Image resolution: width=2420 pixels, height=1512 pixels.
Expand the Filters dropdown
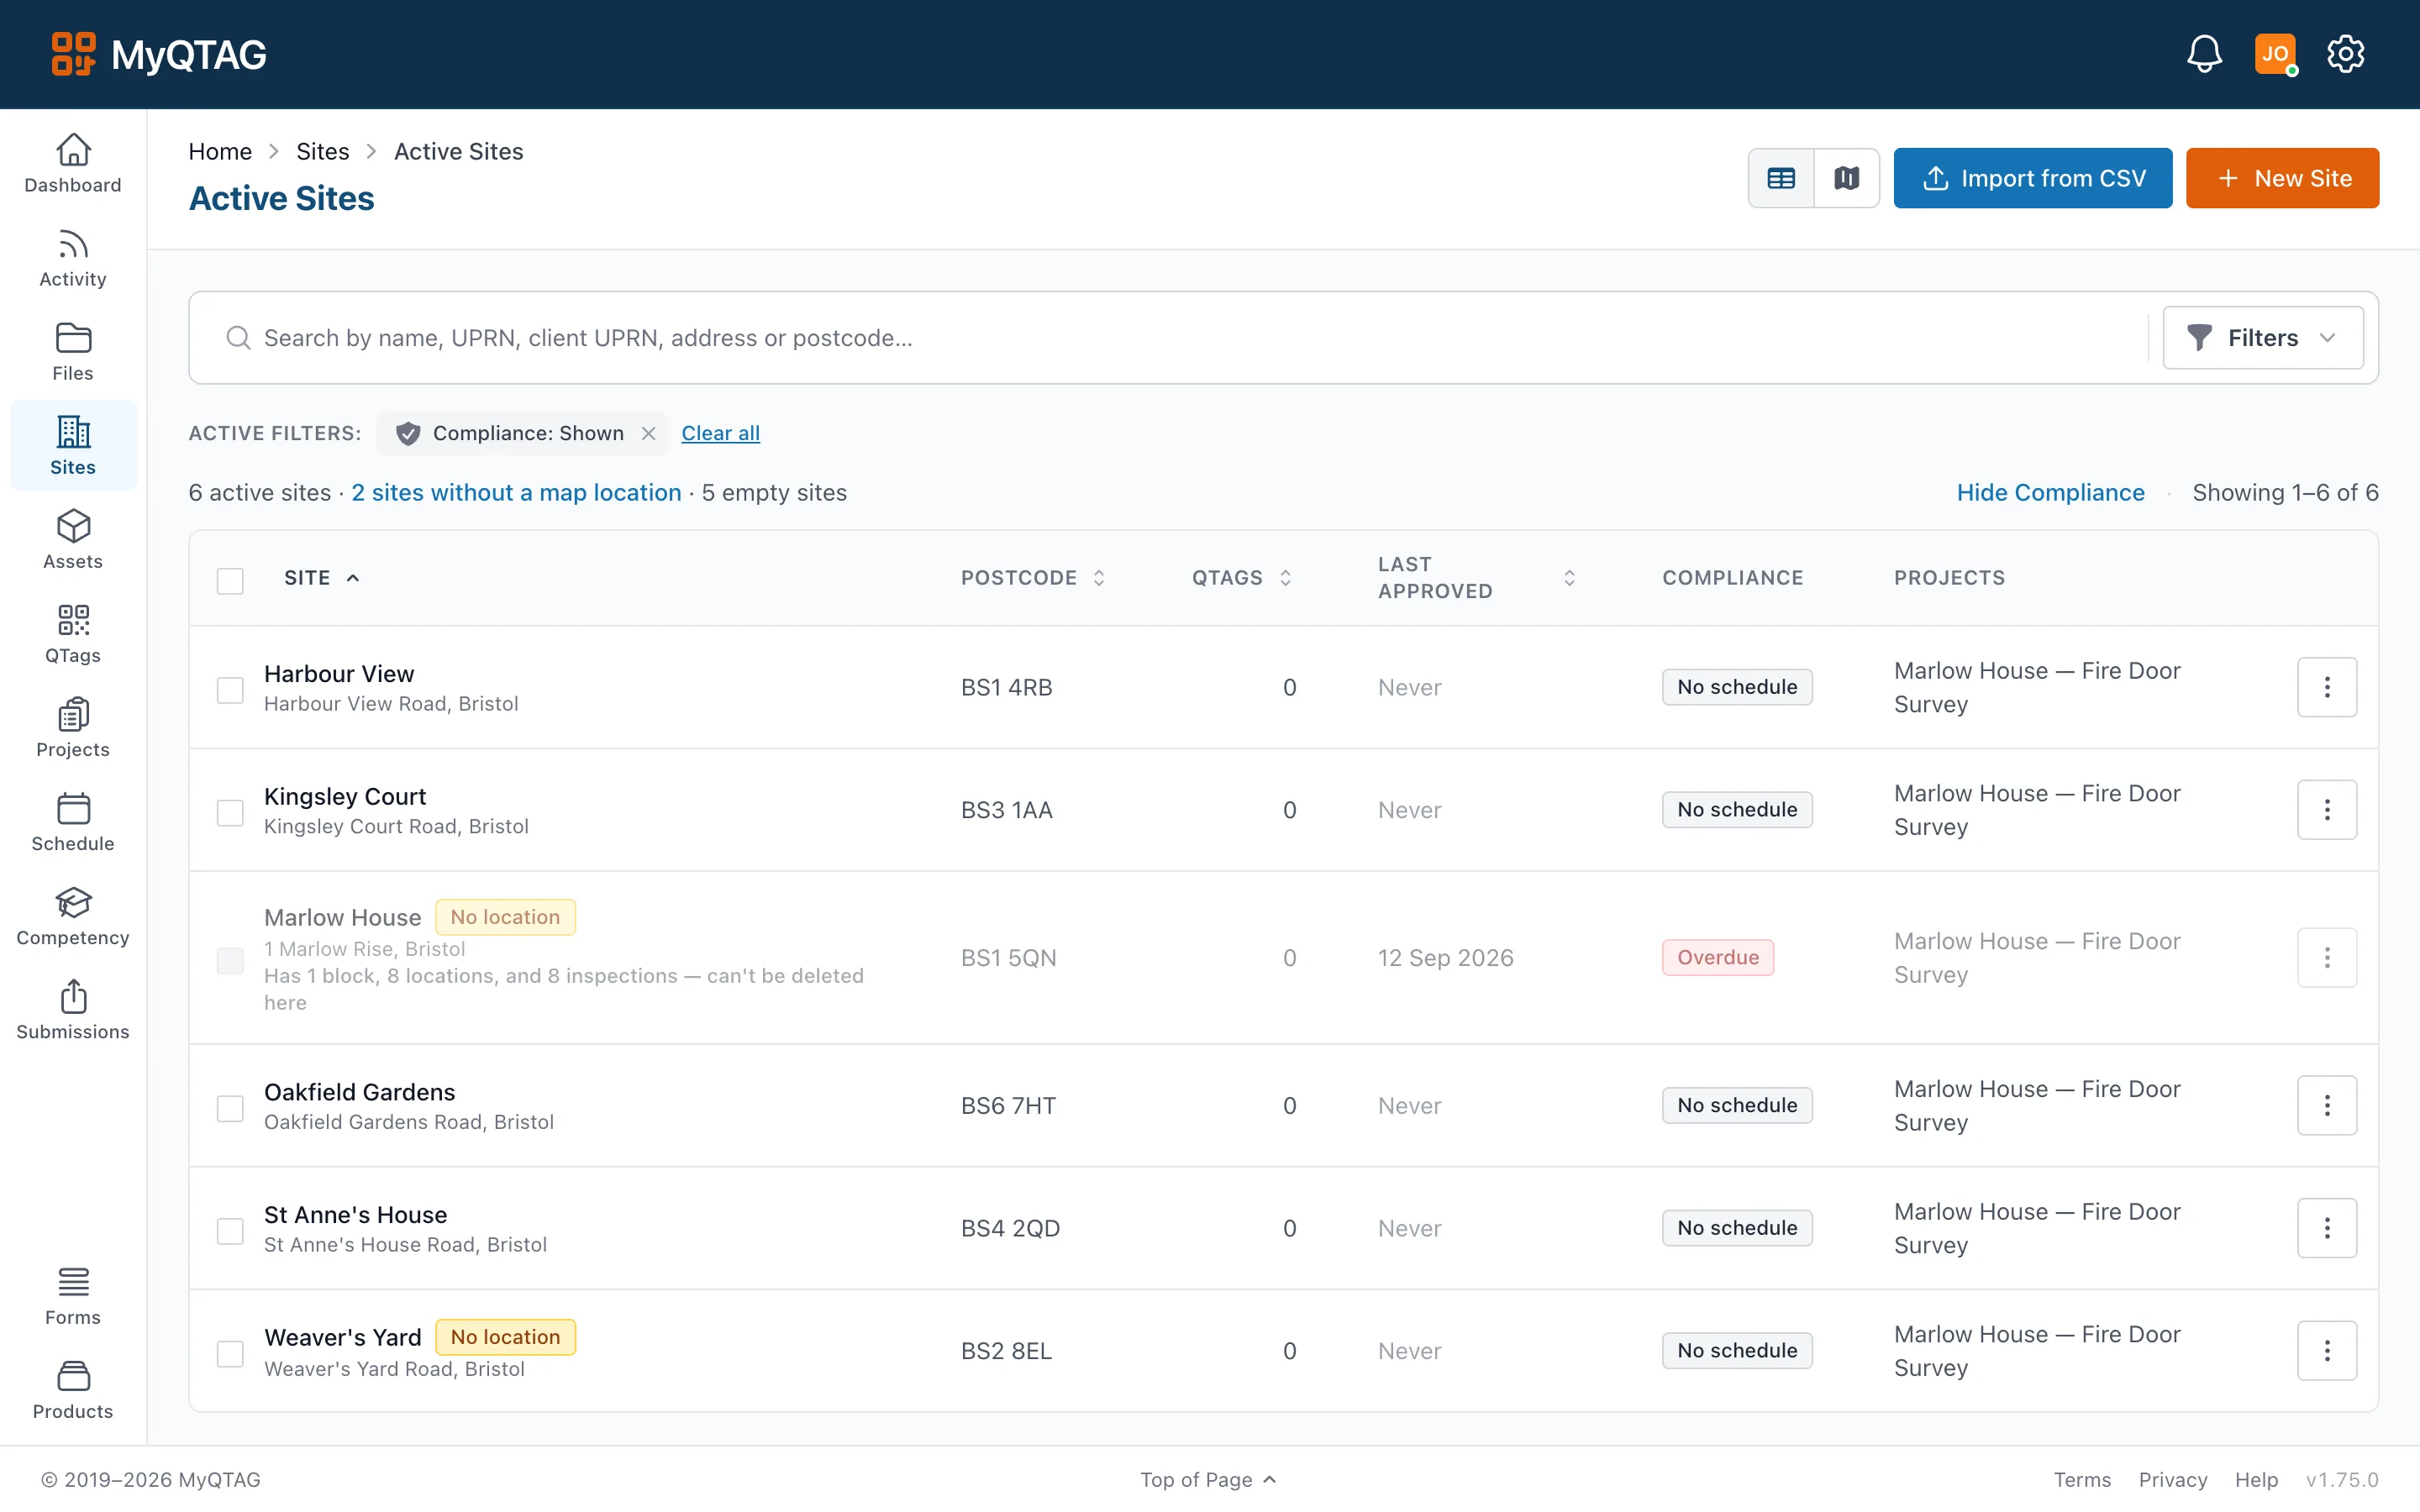click(x=2263, y=338)
